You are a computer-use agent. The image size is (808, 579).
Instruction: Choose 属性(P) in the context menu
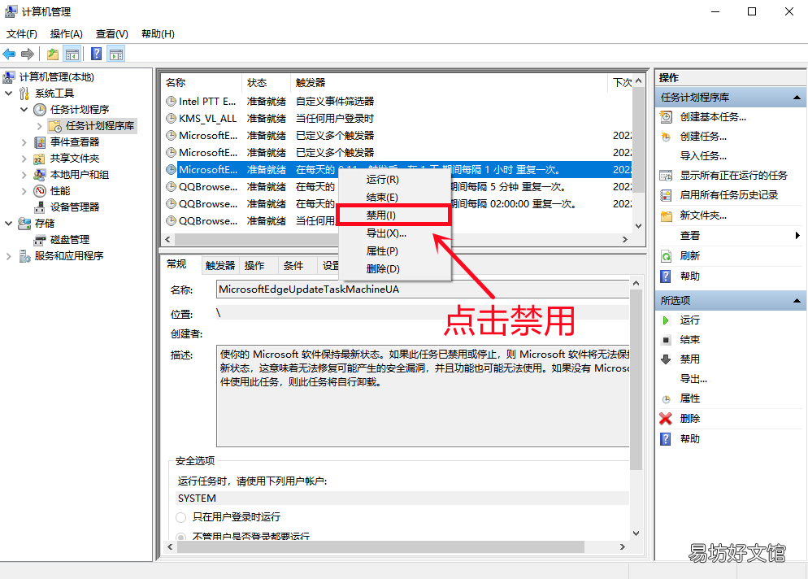click(x=393, y=251)
